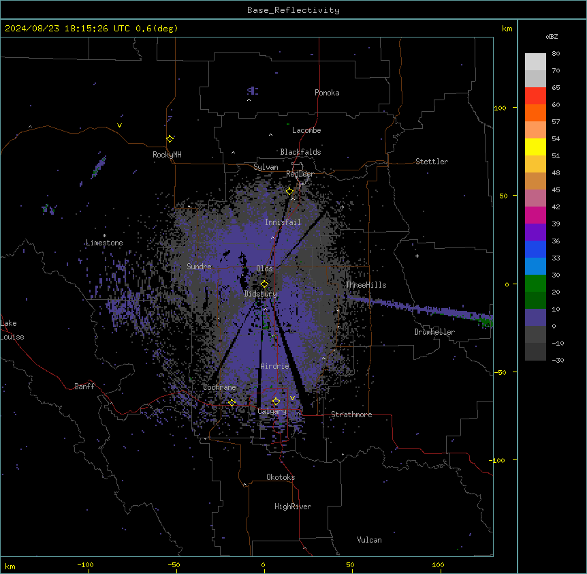Click the yellow diamond marker below RedDeer
587x574 pixels.
click(x=290, y=192)
